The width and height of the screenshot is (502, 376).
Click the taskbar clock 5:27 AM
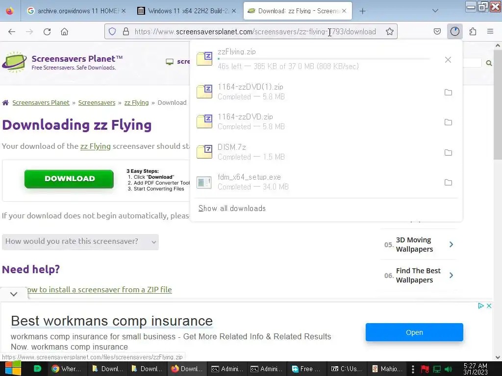[x=476, y=369]
